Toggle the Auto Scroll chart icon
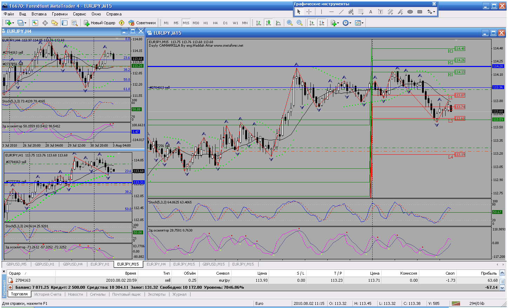Screen dimensions: 508x308 pos(312,23)
